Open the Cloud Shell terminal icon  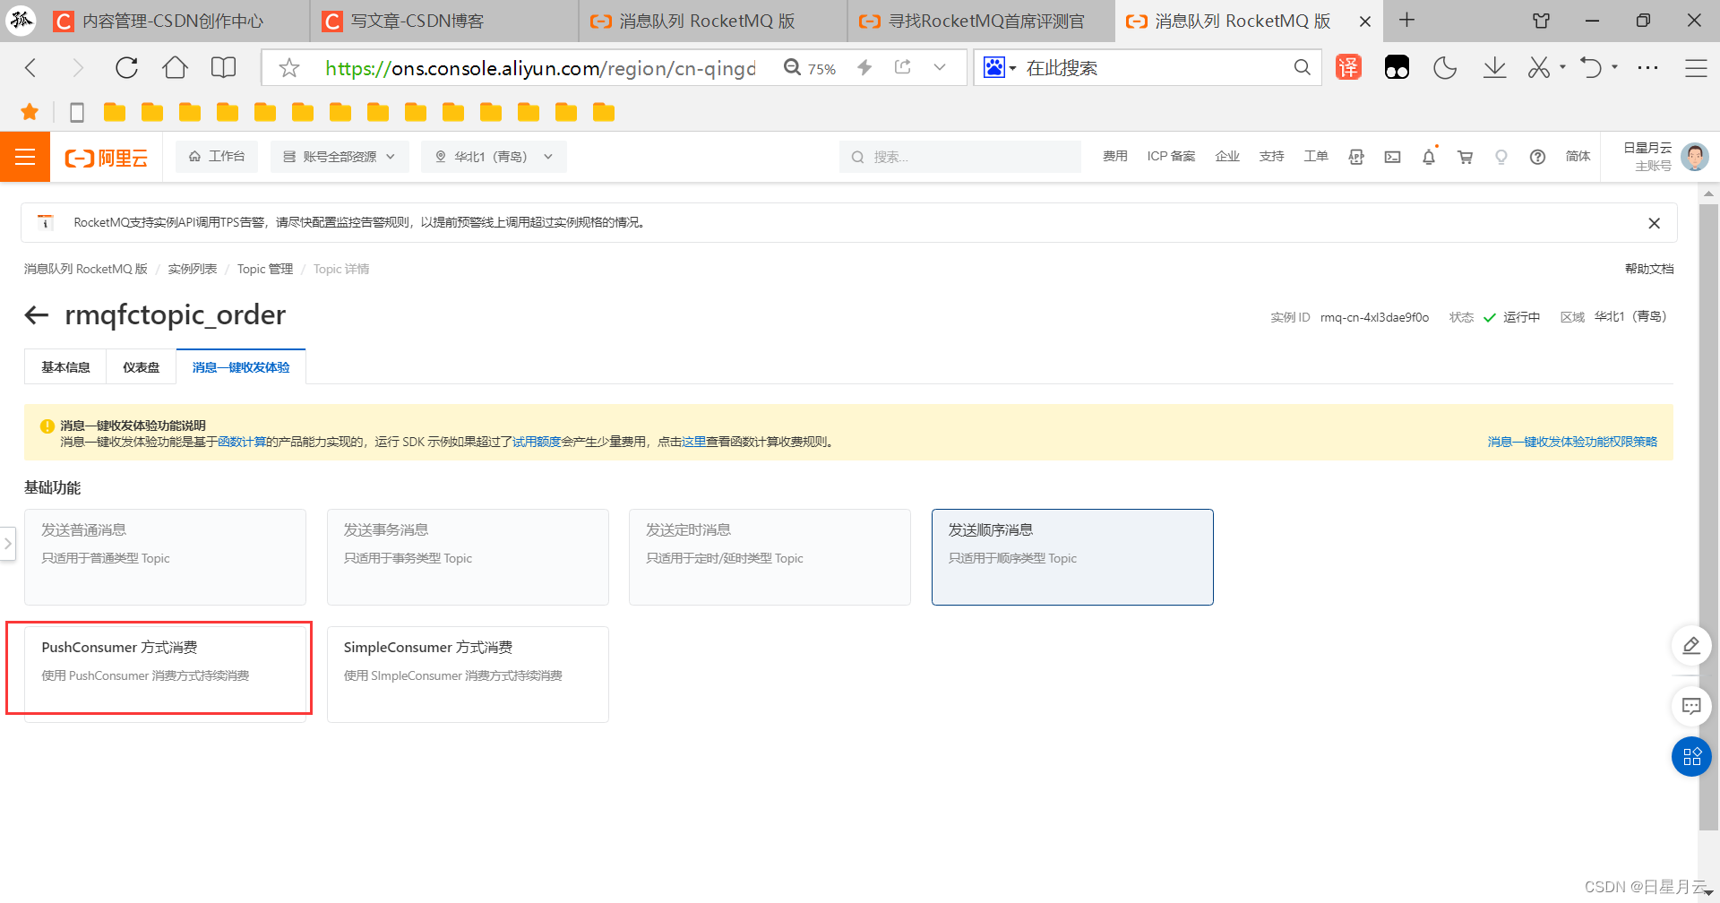coord(1392,157)
